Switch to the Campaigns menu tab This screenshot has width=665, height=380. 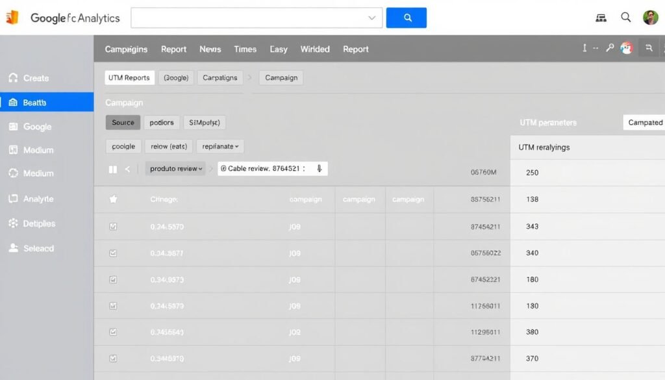click(x=126, y=49)
